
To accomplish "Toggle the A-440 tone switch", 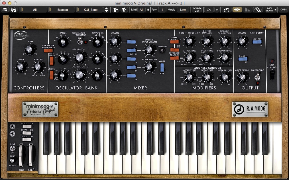I will (243, 59).
